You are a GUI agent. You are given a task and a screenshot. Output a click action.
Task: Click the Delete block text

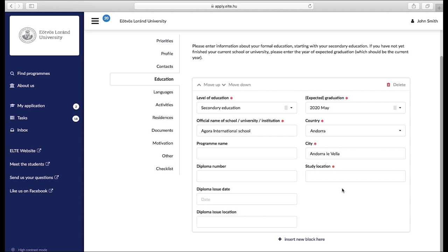(x=399, y=85)
